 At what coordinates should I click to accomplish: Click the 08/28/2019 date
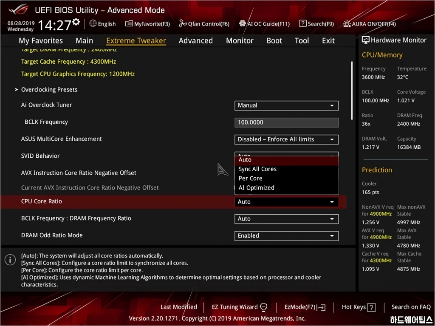[x=21, y=23]
